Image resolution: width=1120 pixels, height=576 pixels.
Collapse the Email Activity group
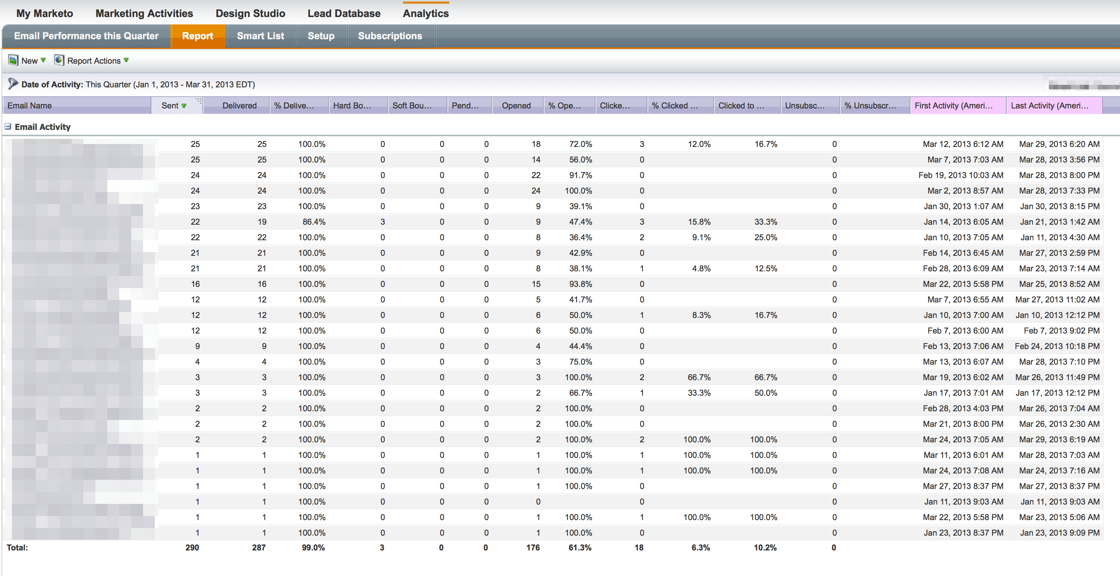pyautogui.click(x=8, y=127)
